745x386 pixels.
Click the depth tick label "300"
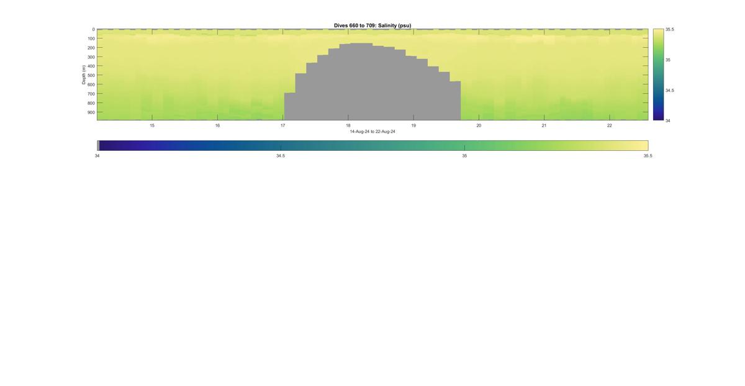(91, 57)
